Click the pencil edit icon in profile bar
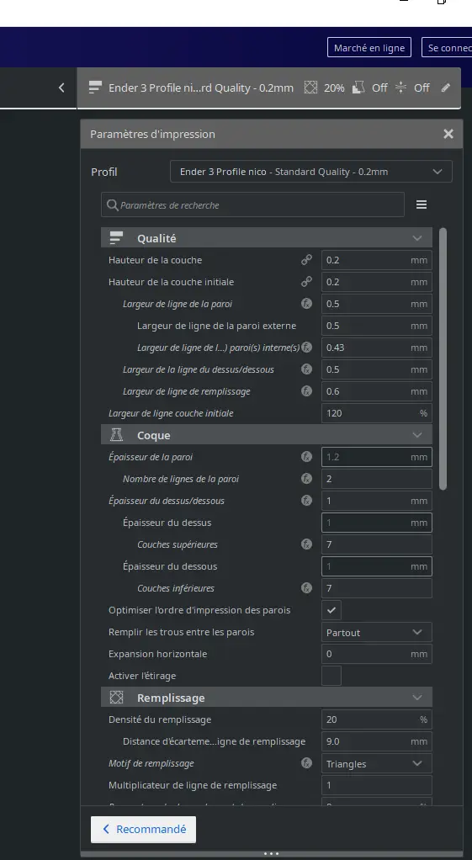The image size is (472, 860). (446, 88)
